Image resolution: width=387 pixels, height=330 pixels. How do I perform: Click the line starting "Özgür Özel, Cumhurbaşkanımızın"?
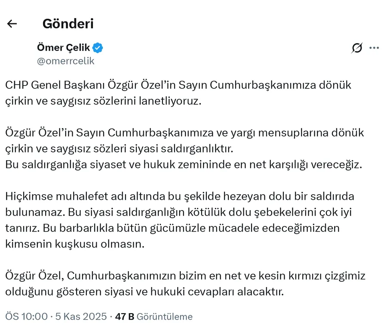coord(185,275)
